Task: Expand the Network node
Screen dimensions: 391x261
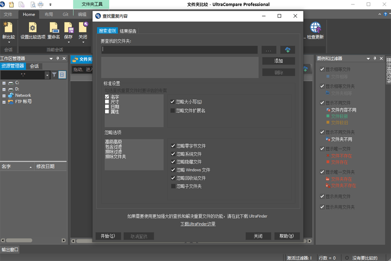Action: (4, 95)
